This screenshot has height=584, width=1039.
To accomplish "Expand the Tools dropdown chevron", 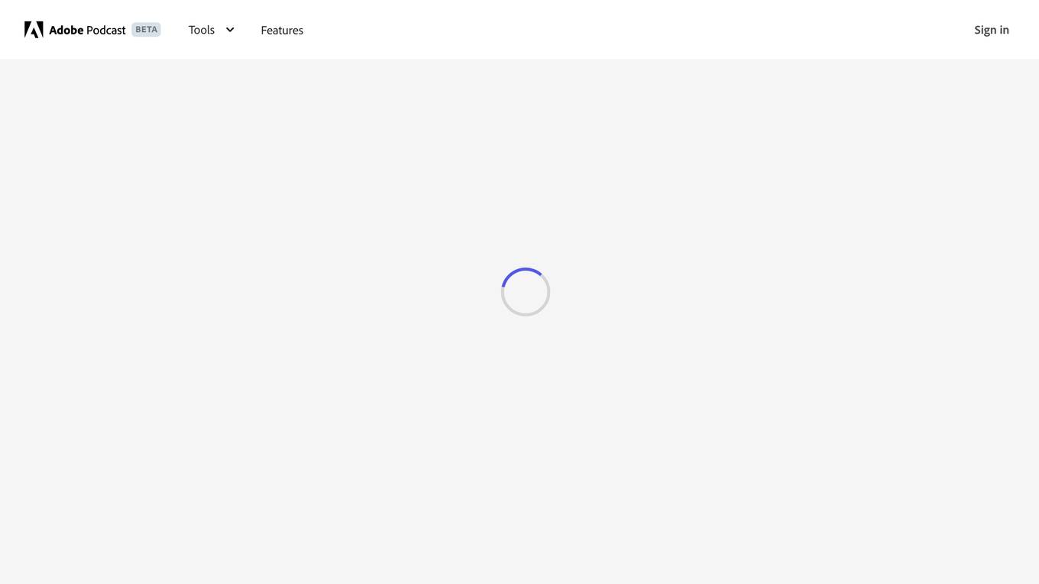I will (230, 30).
